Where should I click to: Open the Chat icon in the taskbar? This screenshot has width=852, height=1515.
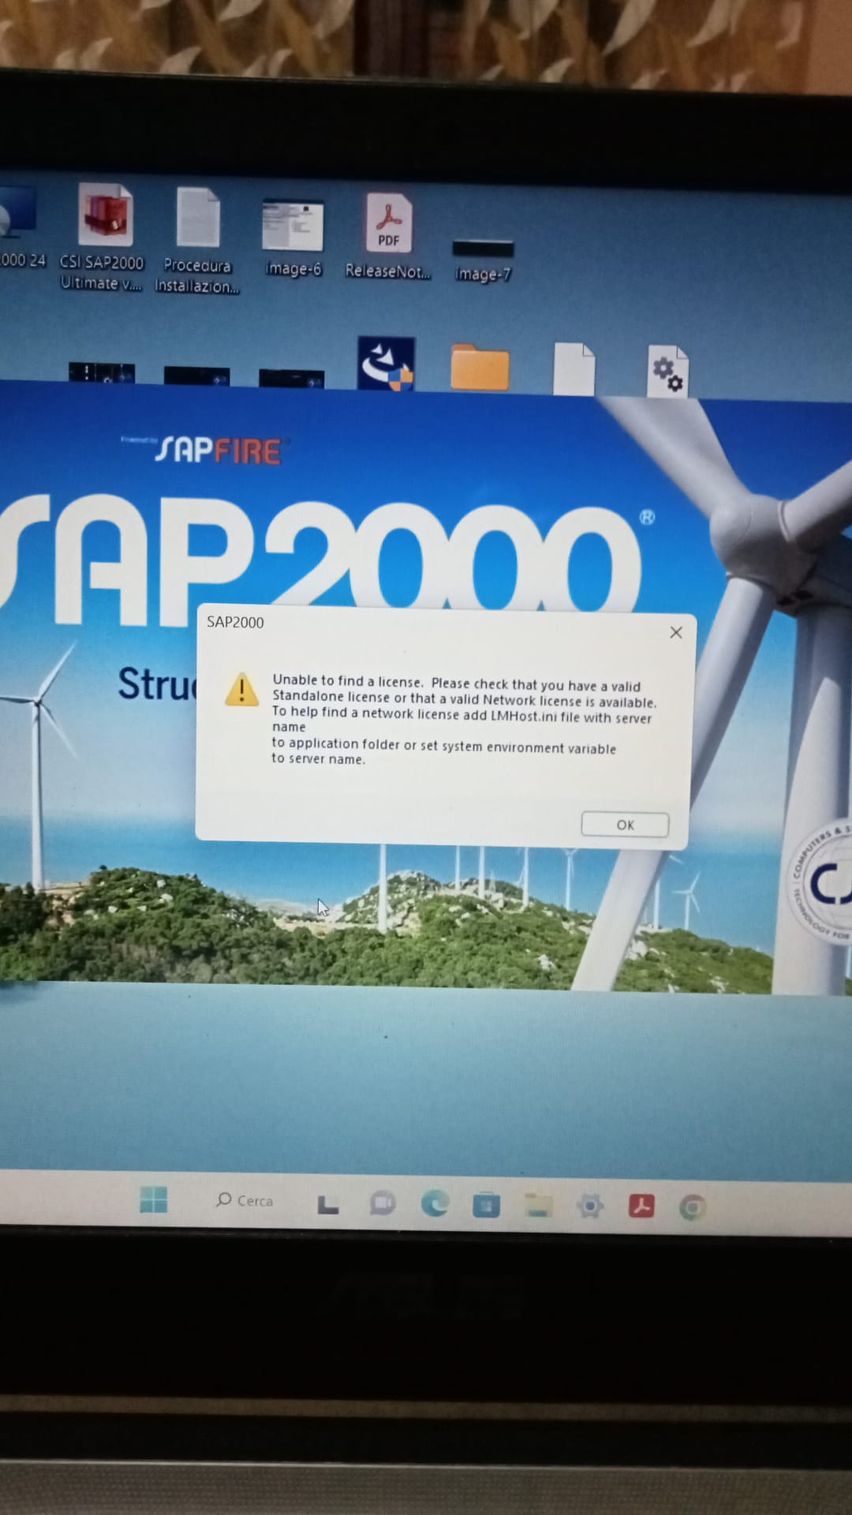383,1203
